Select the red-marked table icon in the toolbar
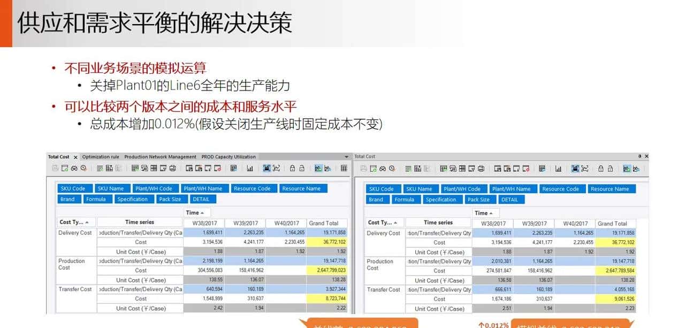The width and height of the screenshot is (685, 328). point(217,168)
